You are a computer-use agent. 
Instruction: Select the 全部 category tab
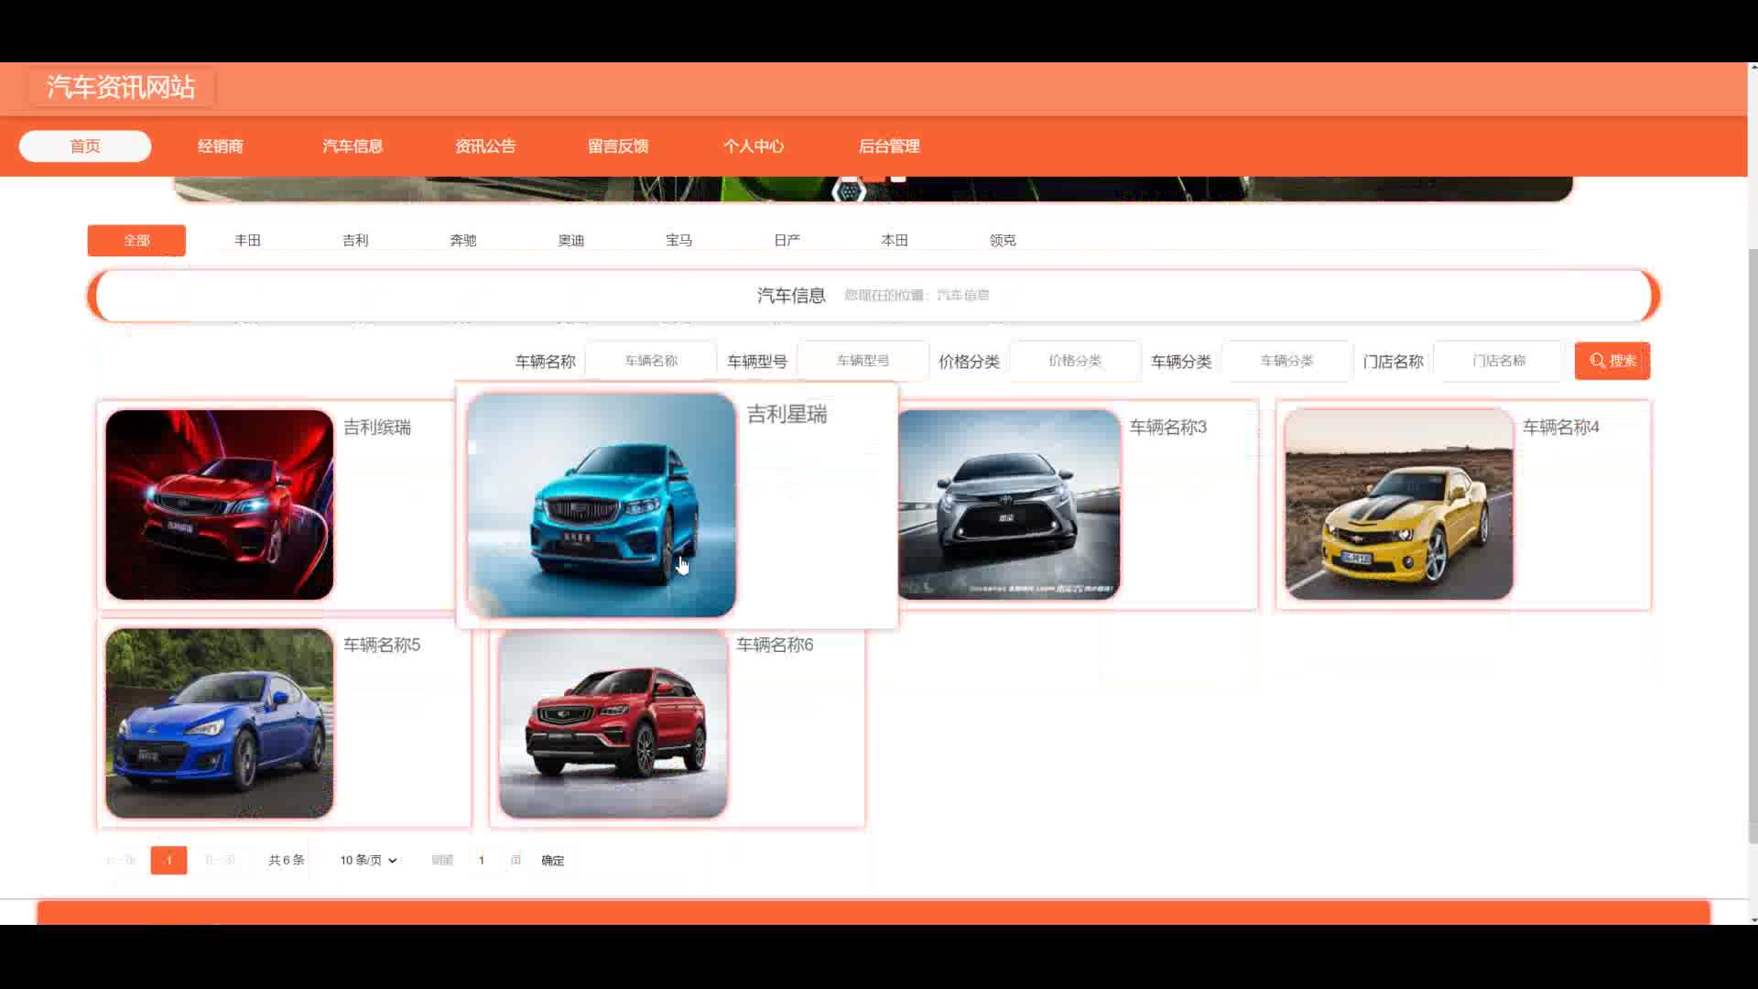(136, 240)
